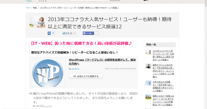The width and height of the screenshot is (207, 109).
Task: Click the お気に入りに登録する button
Action: click(86, 76)
